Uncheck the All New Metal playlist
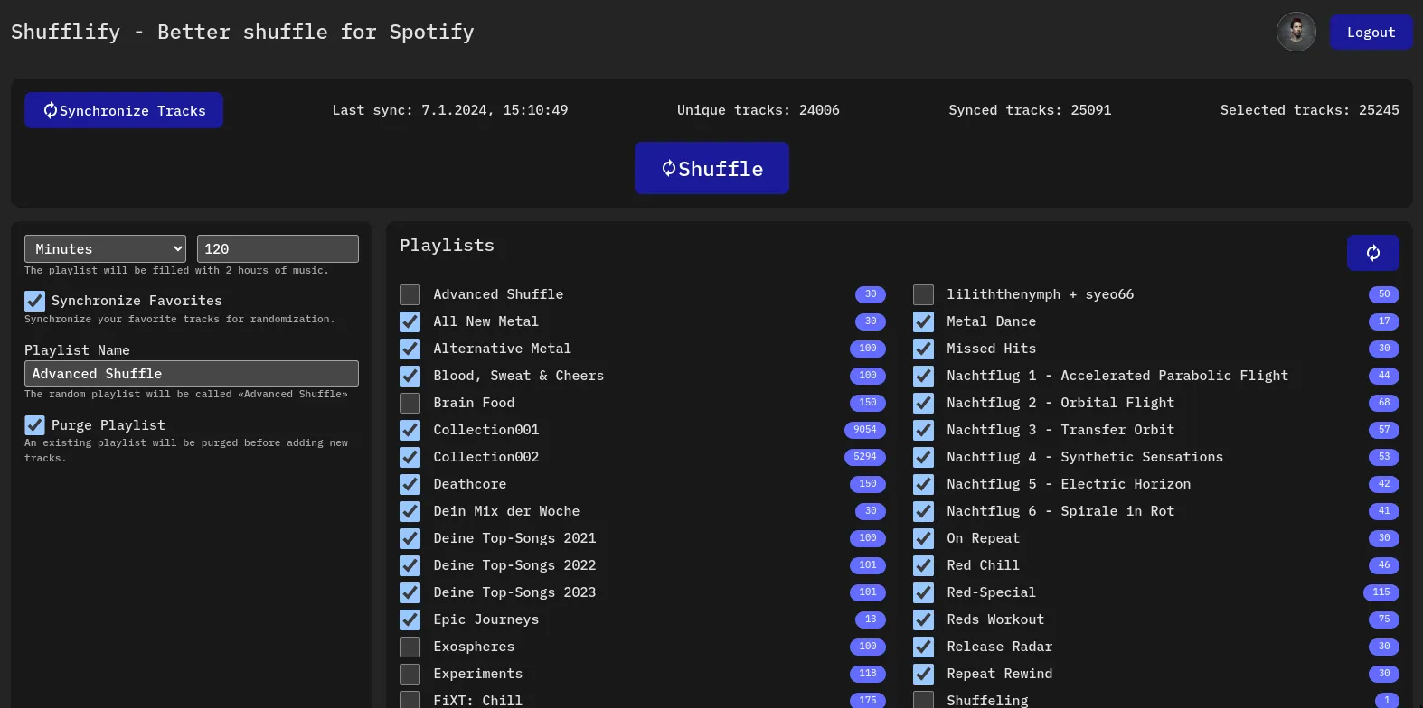The width and height of the screenshot is (1423, 708). (x=410, y=321)
